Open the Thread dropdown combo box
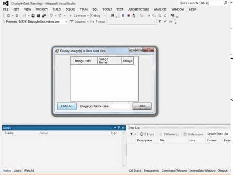 (132, 22)
